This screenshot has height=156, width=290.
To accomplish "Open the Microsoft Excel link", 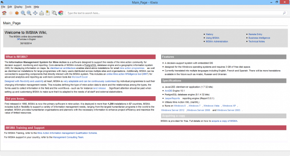I will 80,77.
